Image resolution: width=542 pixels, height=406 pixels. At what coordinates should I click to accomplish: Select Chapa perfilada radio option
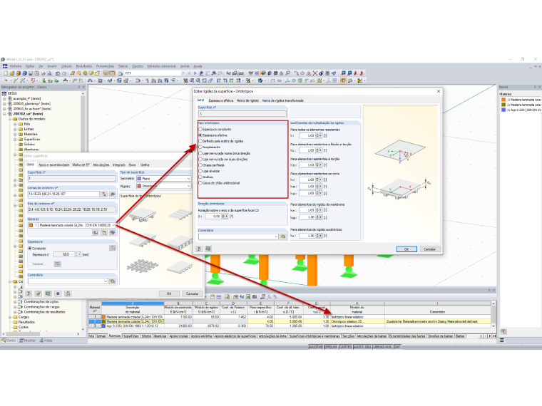click(x=200, y=165)
